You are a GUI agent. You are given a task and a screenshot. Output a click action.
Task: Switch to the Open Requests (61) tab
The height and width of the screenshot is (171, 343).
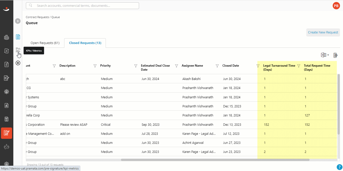45,43
